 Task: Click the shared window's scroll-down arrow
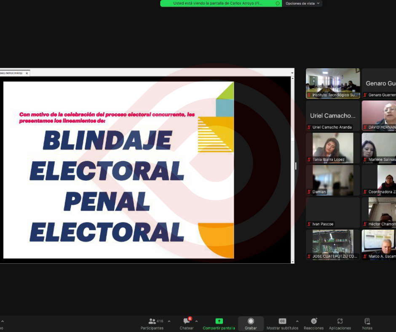(292, 261)
